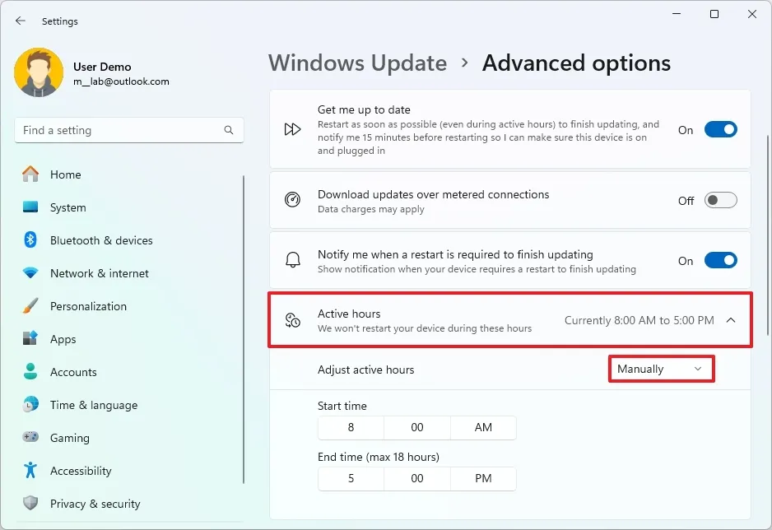Disable Get me up to date
Screen dimensions: 772x530
[x=721, y=129]
